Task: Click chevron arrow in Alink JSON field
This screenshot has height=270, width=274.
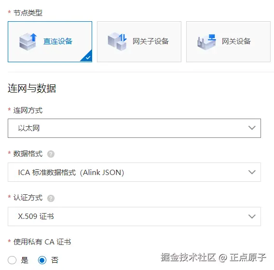Action: click(252, 172)
